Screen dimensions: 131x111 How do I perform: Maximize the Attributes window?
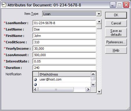tap(119, 5)
